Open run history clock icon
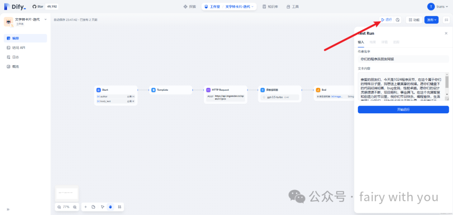The width and height of the screenshot is (453, 215). pos(398,20)
